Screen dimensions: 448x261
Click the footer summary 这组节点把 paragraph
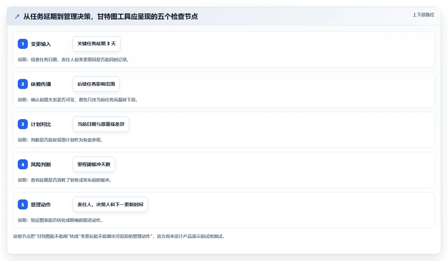(119, 236)
